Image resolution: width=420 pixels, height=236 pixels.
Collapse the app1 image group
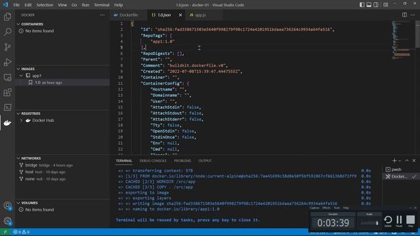click(x=22, y=76)
